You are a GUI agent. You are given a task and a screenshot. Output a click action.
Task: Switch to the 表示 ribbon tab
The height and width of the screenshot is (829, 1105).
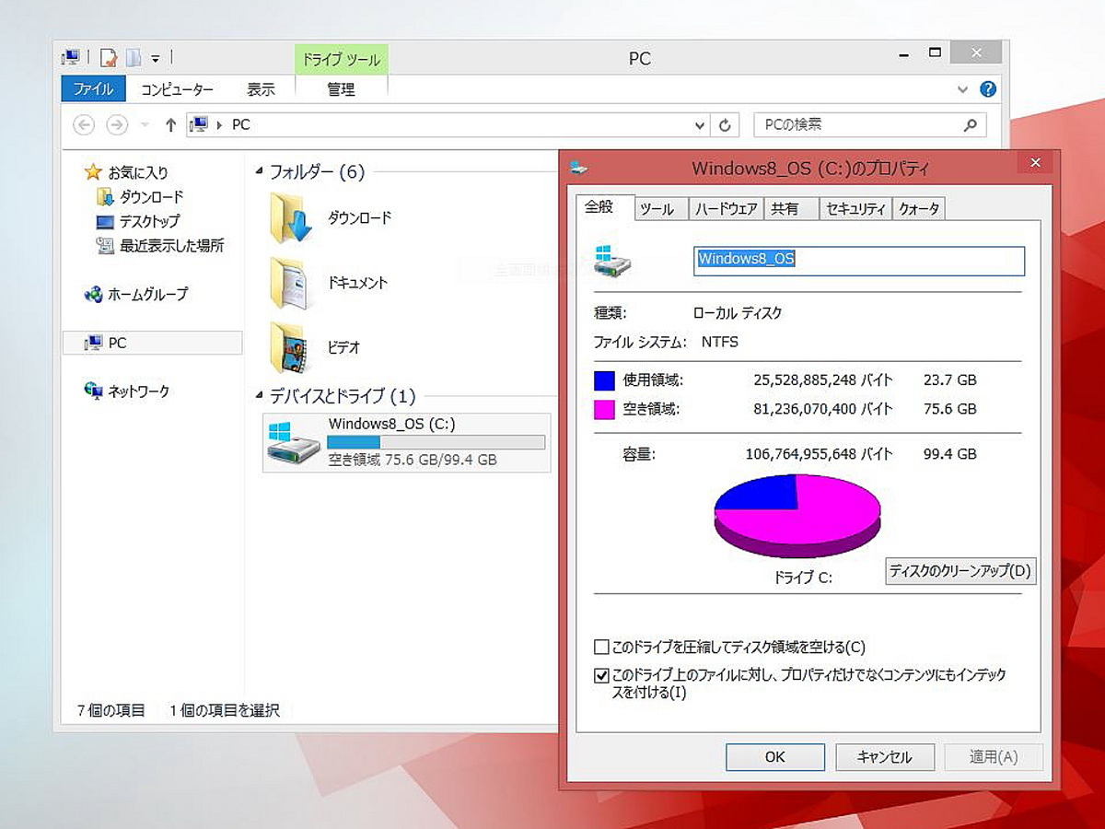point(261,89)
